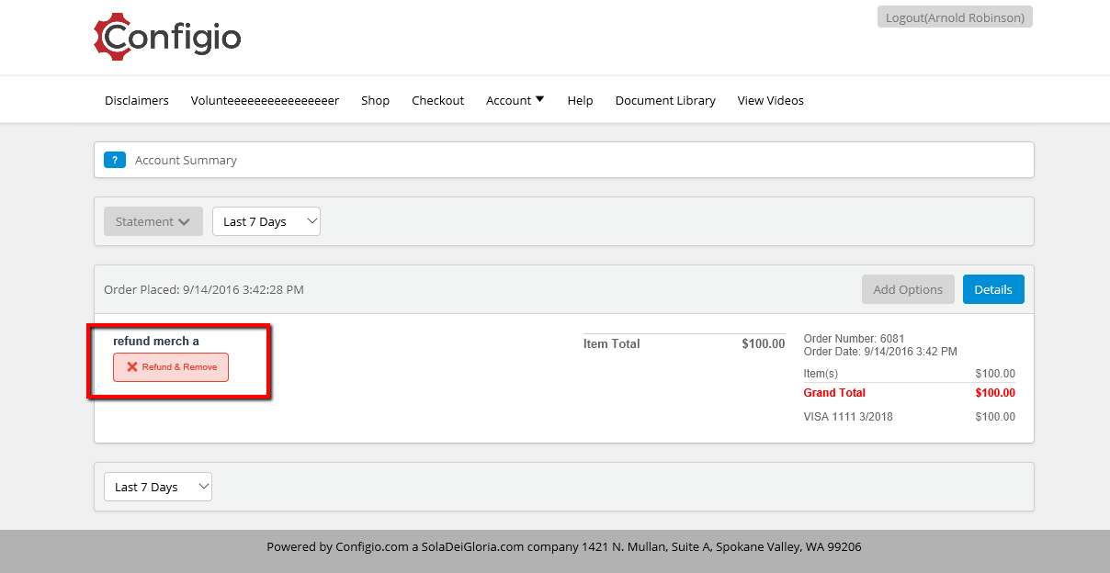Click the Configio gear logo
The width and height of the screenshot is (1110, 573).
(167, 37)
